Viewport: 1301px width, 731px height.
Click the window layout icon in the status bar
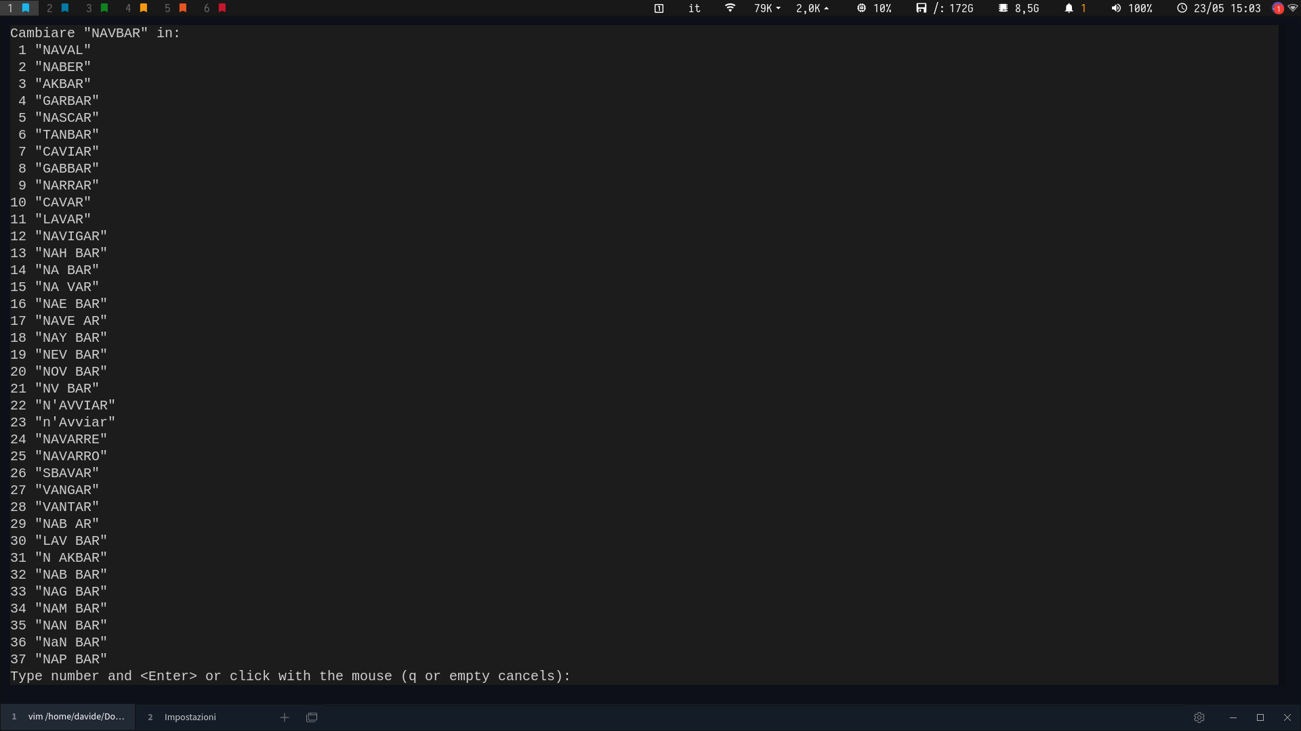(x=659, y=8)
